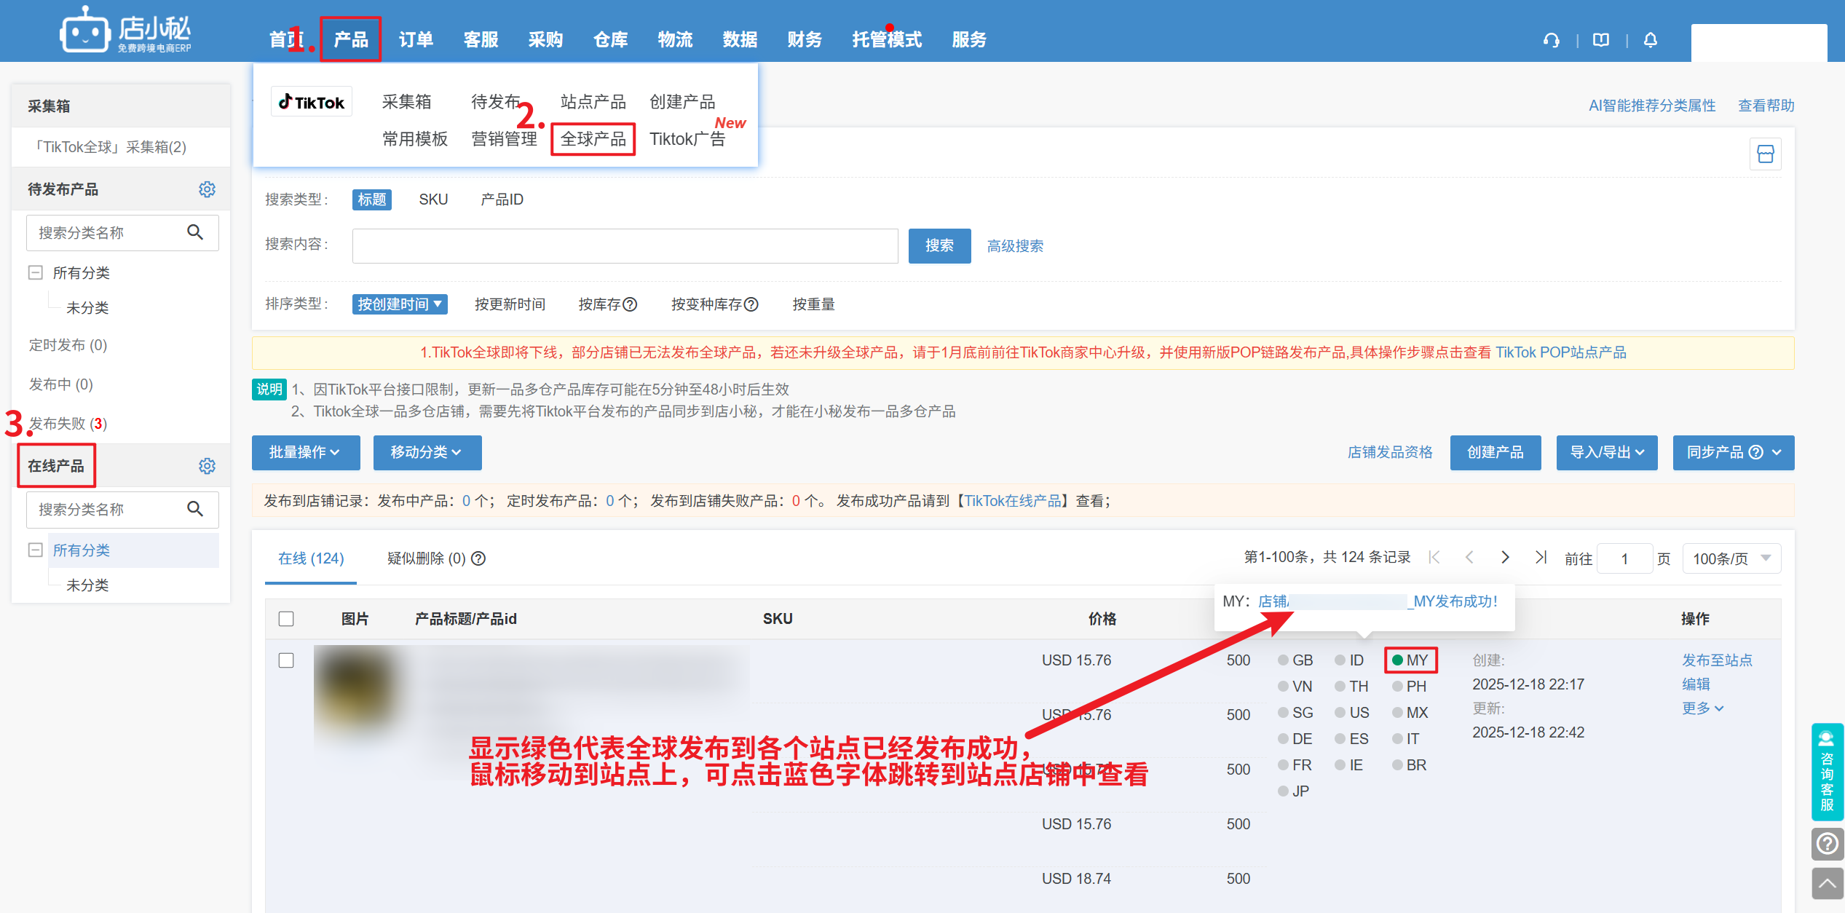Tick the select-all checkbox in table header

point(286,619)
